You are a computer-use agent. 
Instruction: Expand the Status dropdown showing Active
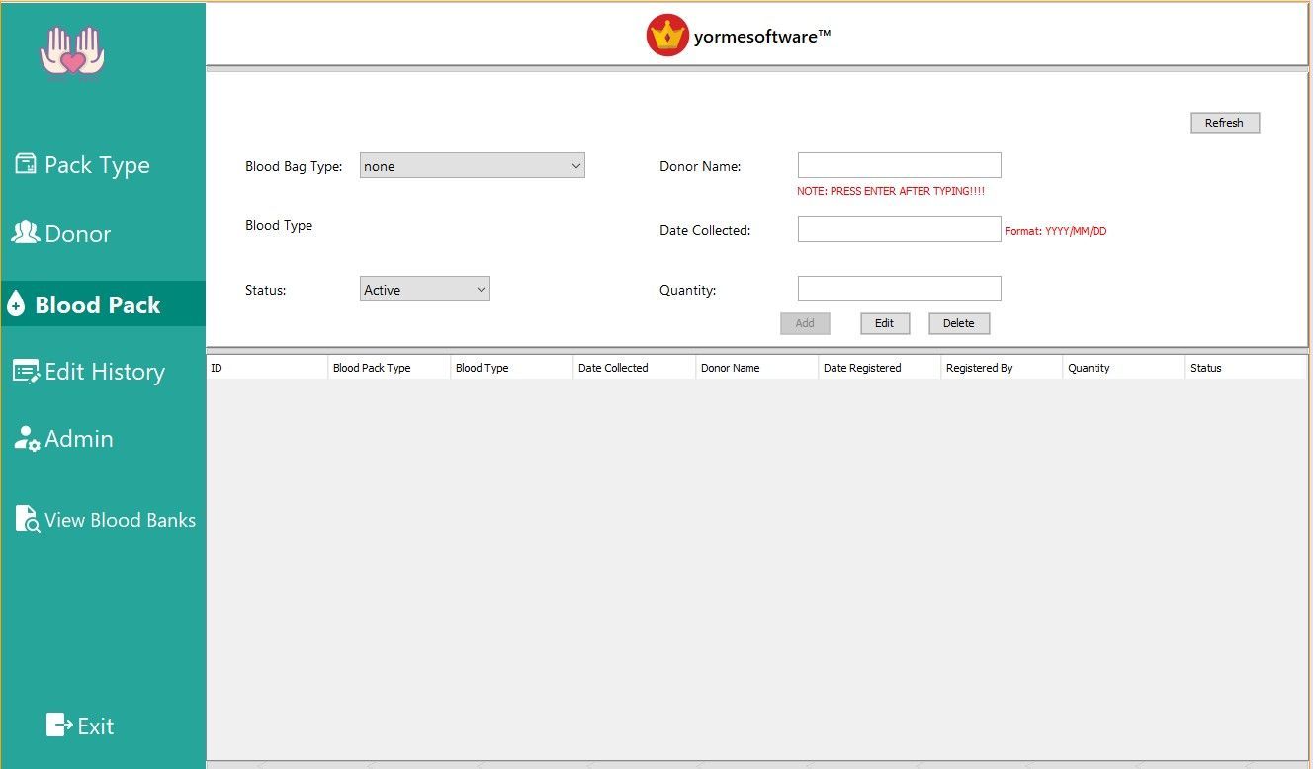(x=425, y=290)
